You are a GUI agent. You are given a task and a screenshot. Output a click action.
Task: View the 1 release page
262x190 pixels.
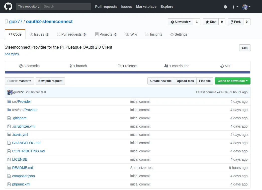click(127, 66)
